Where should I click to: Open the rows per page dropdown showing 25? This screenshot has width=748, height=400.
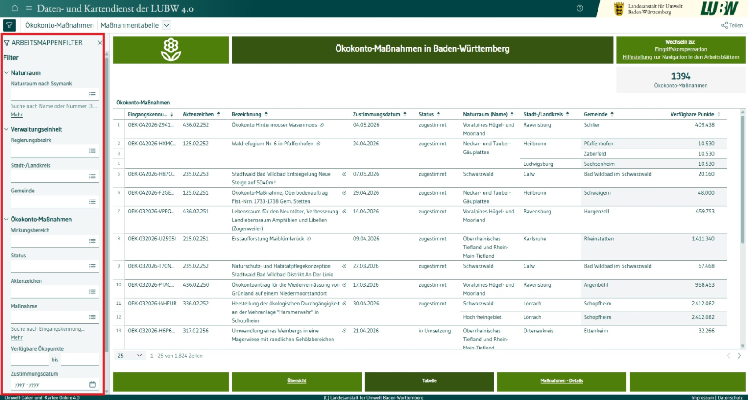[130, 356]
